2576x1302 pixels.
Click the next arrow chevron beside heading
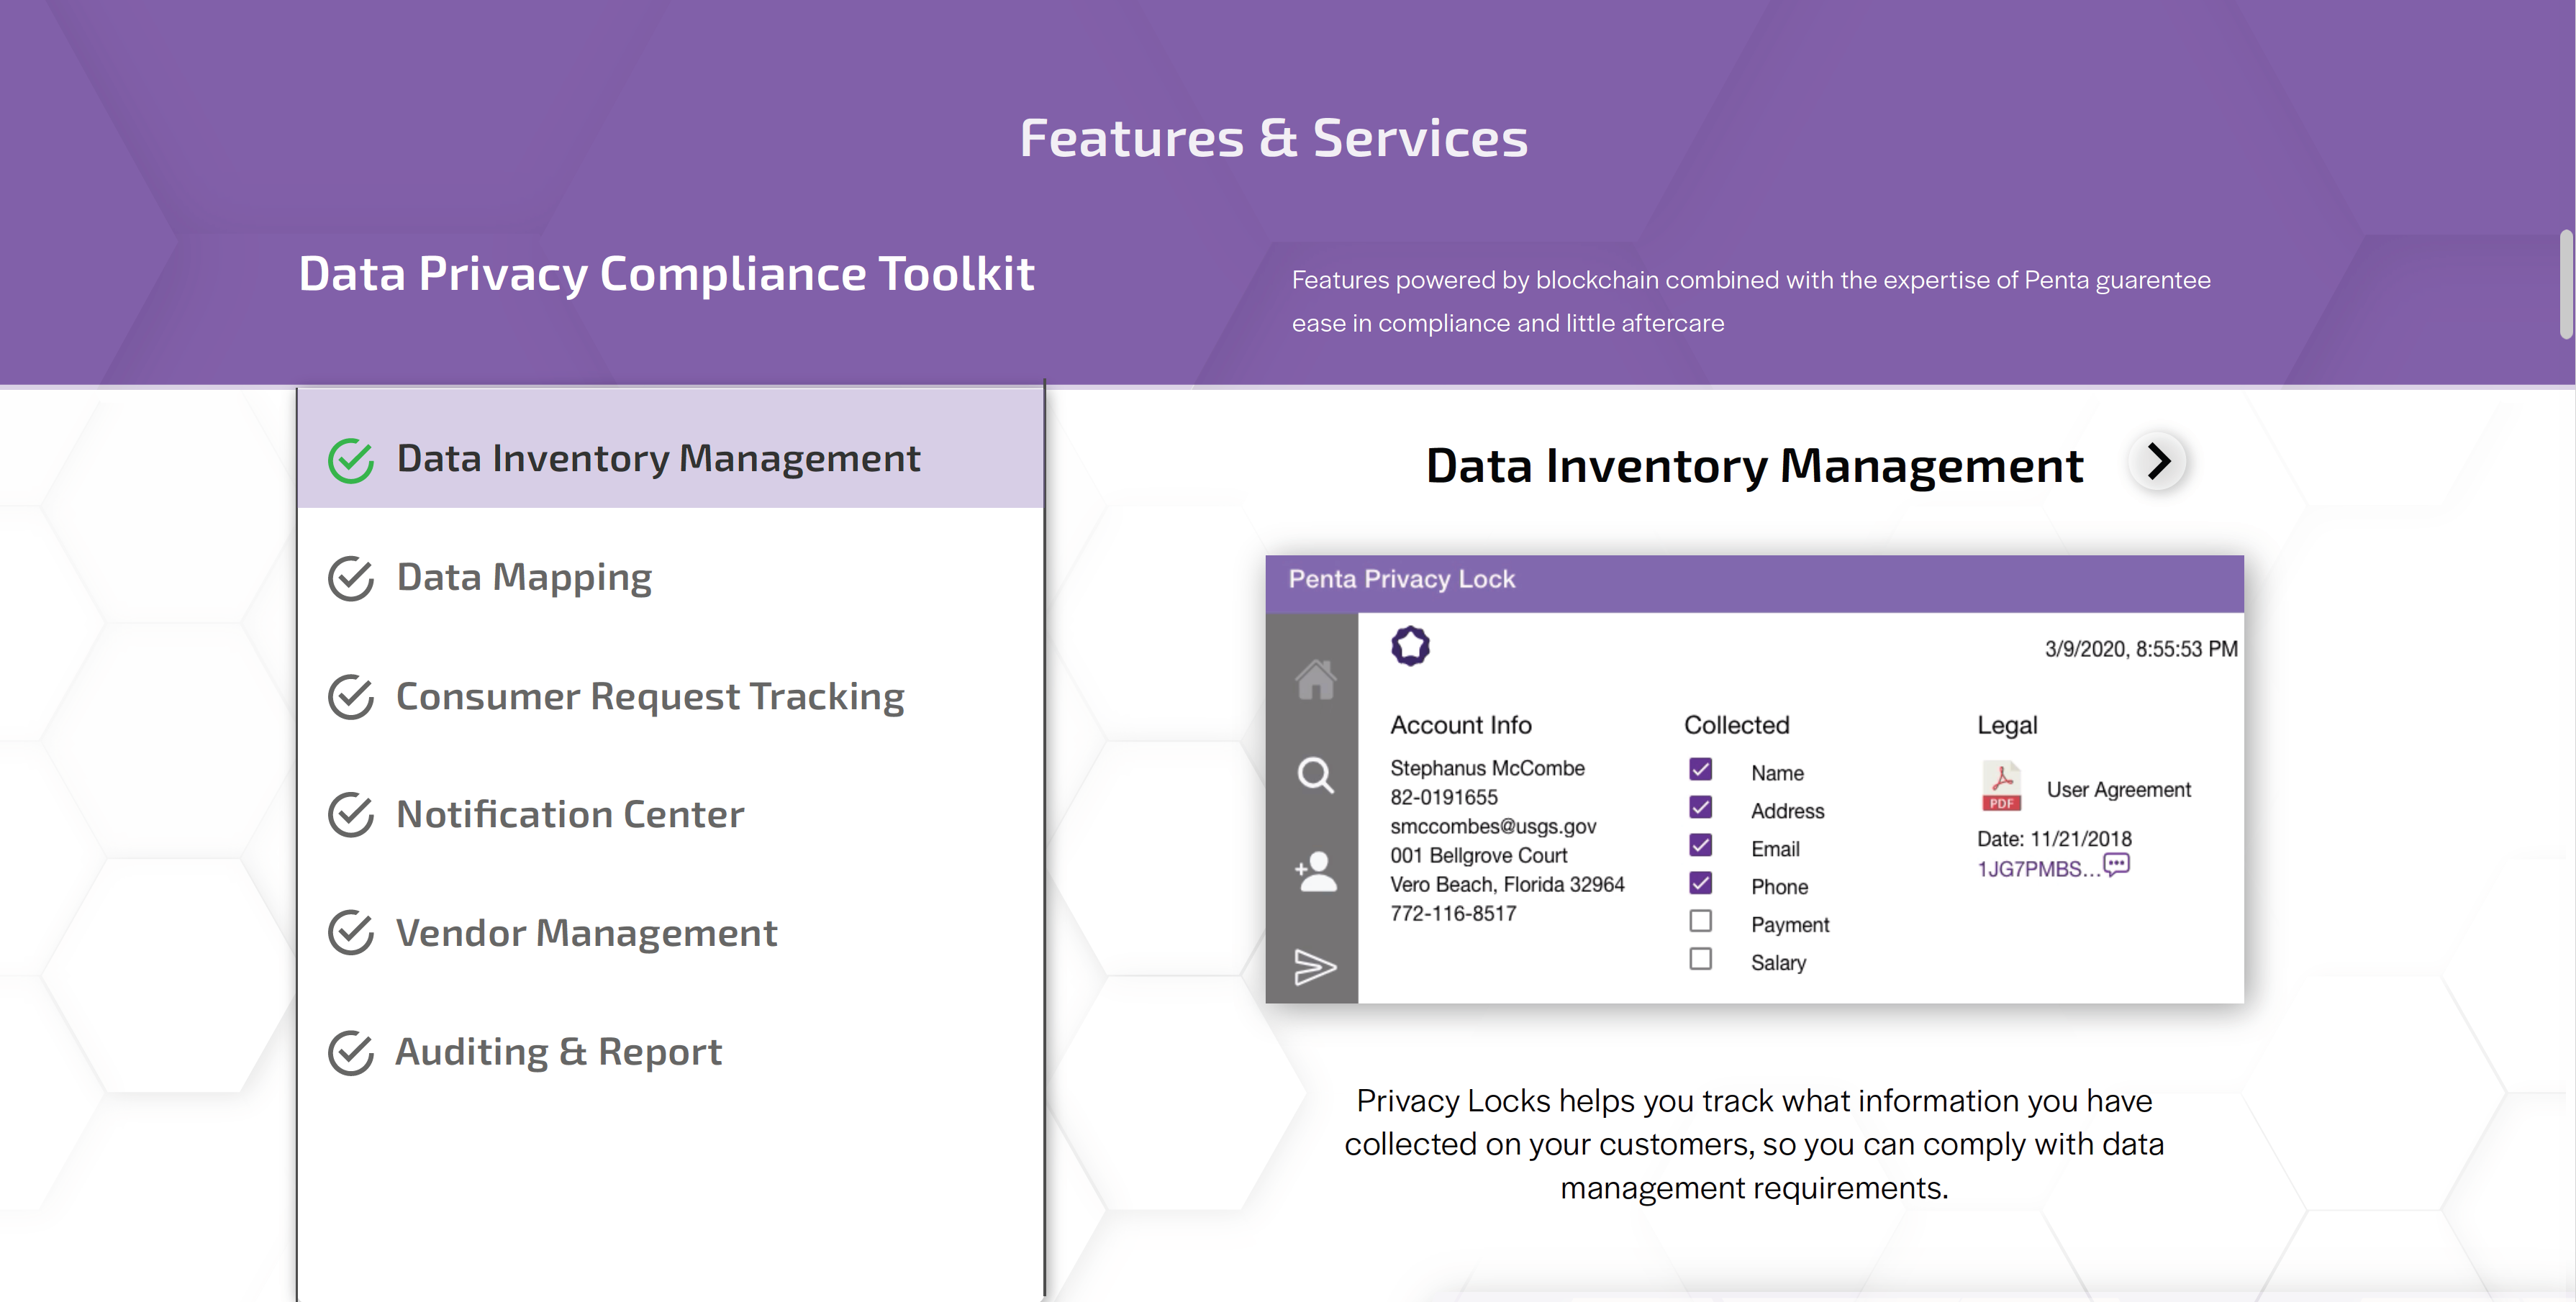click(2158, 462)
